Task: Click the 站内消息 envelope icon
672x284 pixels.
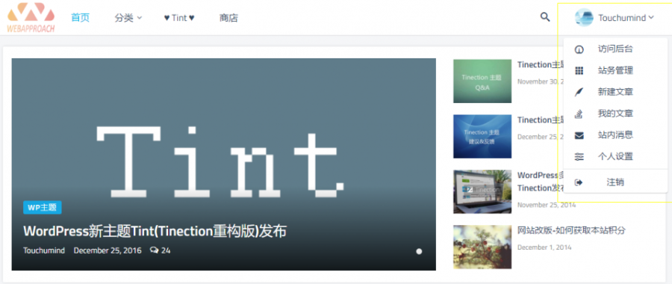Action: point(579,135)
